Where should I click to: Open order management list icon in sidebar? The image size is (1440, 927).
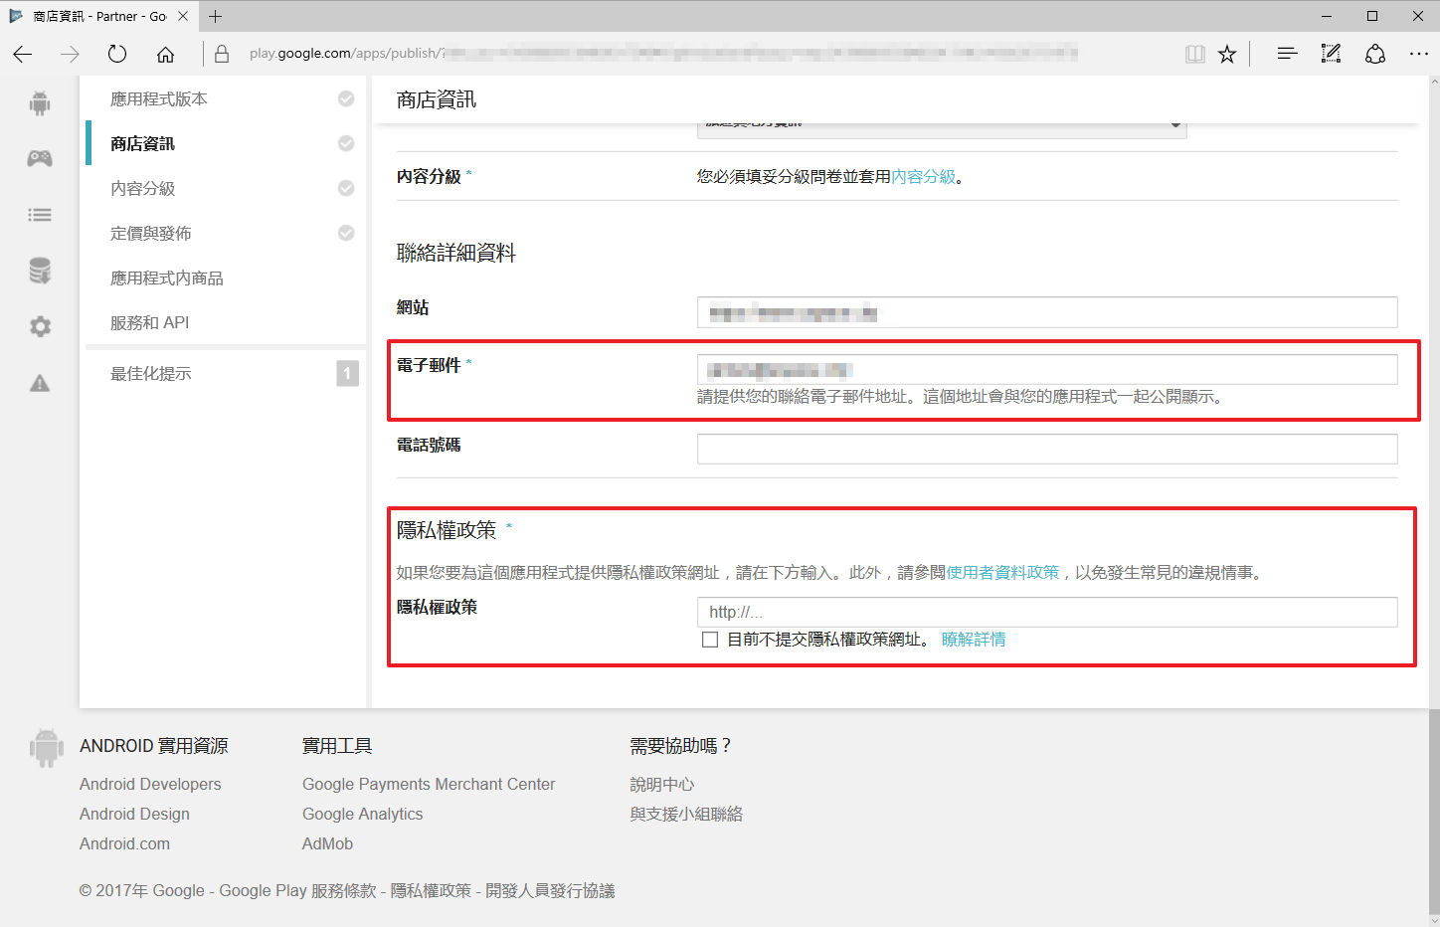coord(40,215)
